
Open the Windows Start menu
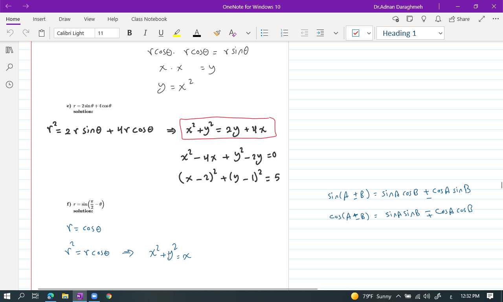(7, 296)
